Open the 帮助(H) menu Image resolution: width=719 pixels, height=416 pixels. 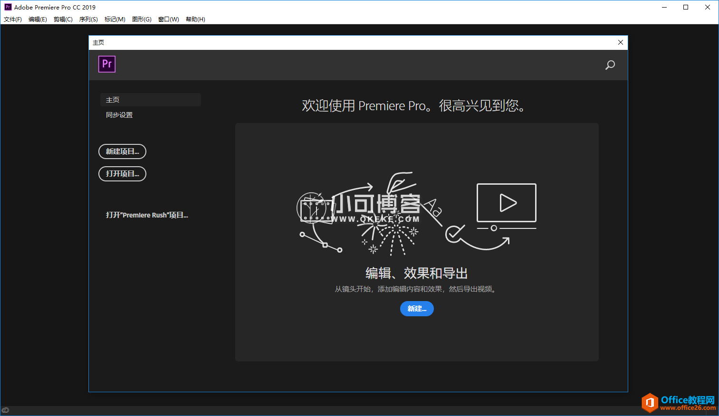[x=195, y=19]
